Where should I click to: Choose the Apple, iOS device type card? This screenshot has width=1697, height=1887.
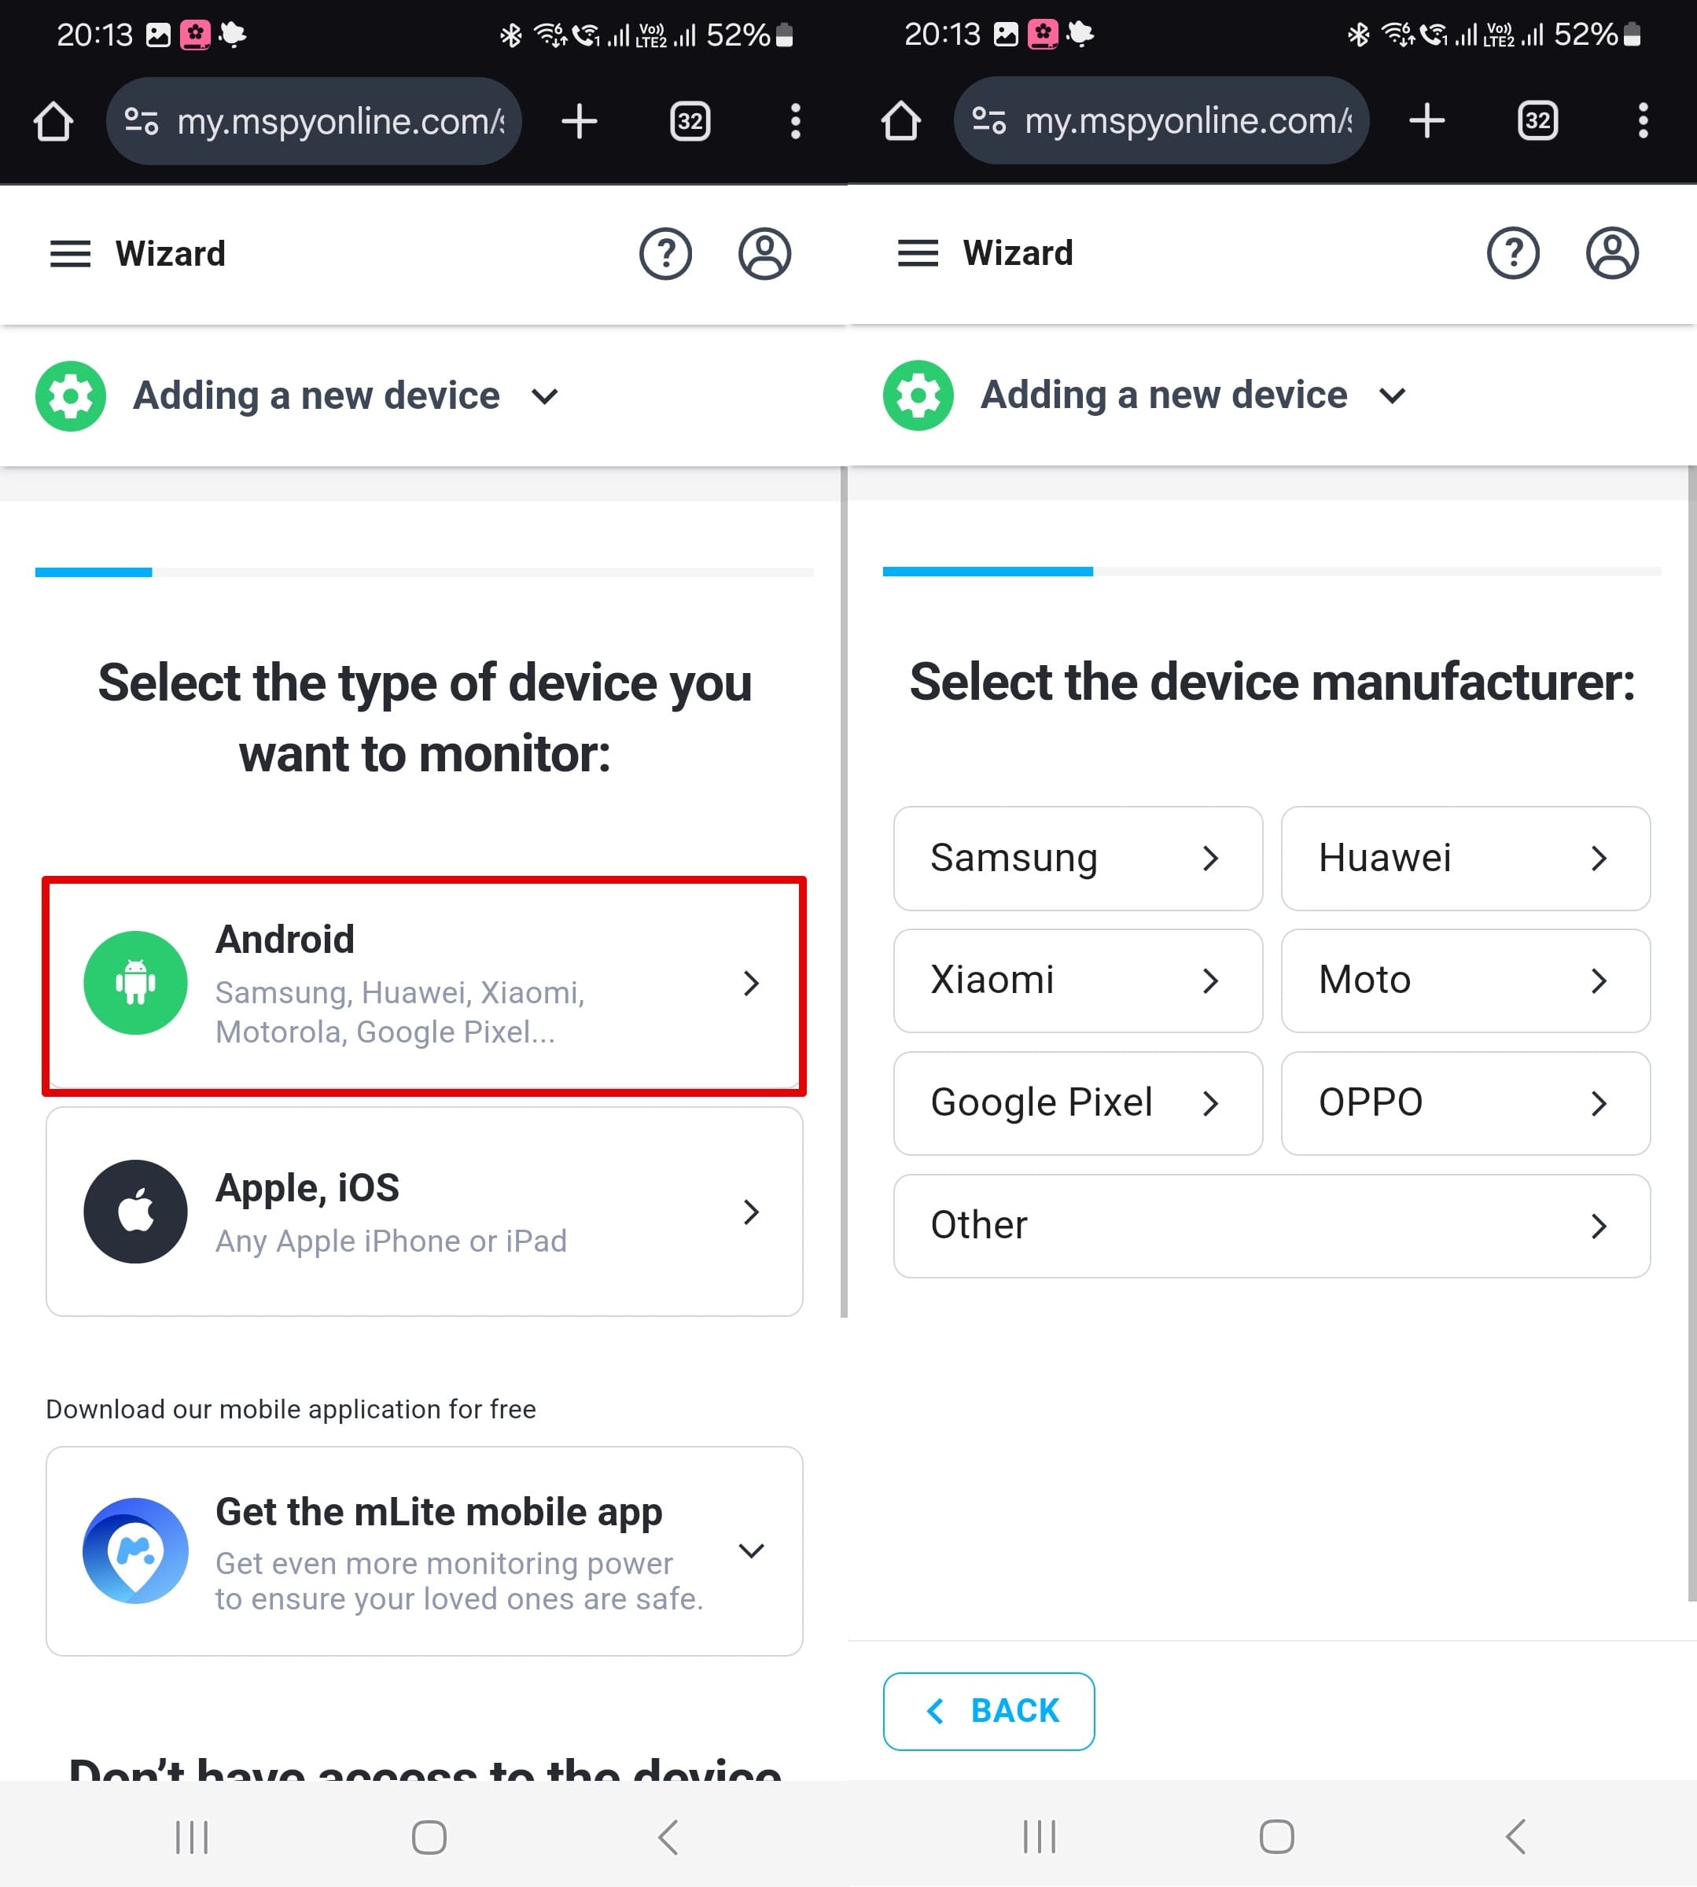pyautogui.click(x=425, y=1211)
